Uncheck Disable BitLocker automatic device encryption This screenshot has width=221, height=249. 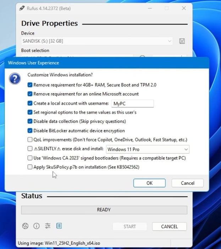(x=30, y=131)
